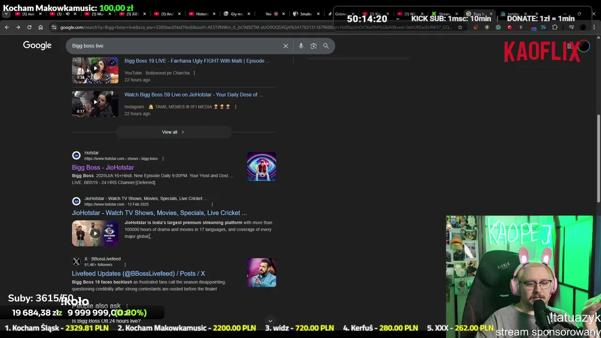This screenshot has width=601, height=338.
Task: Start a voice search with microphone
Action: [x=301, y=46]
